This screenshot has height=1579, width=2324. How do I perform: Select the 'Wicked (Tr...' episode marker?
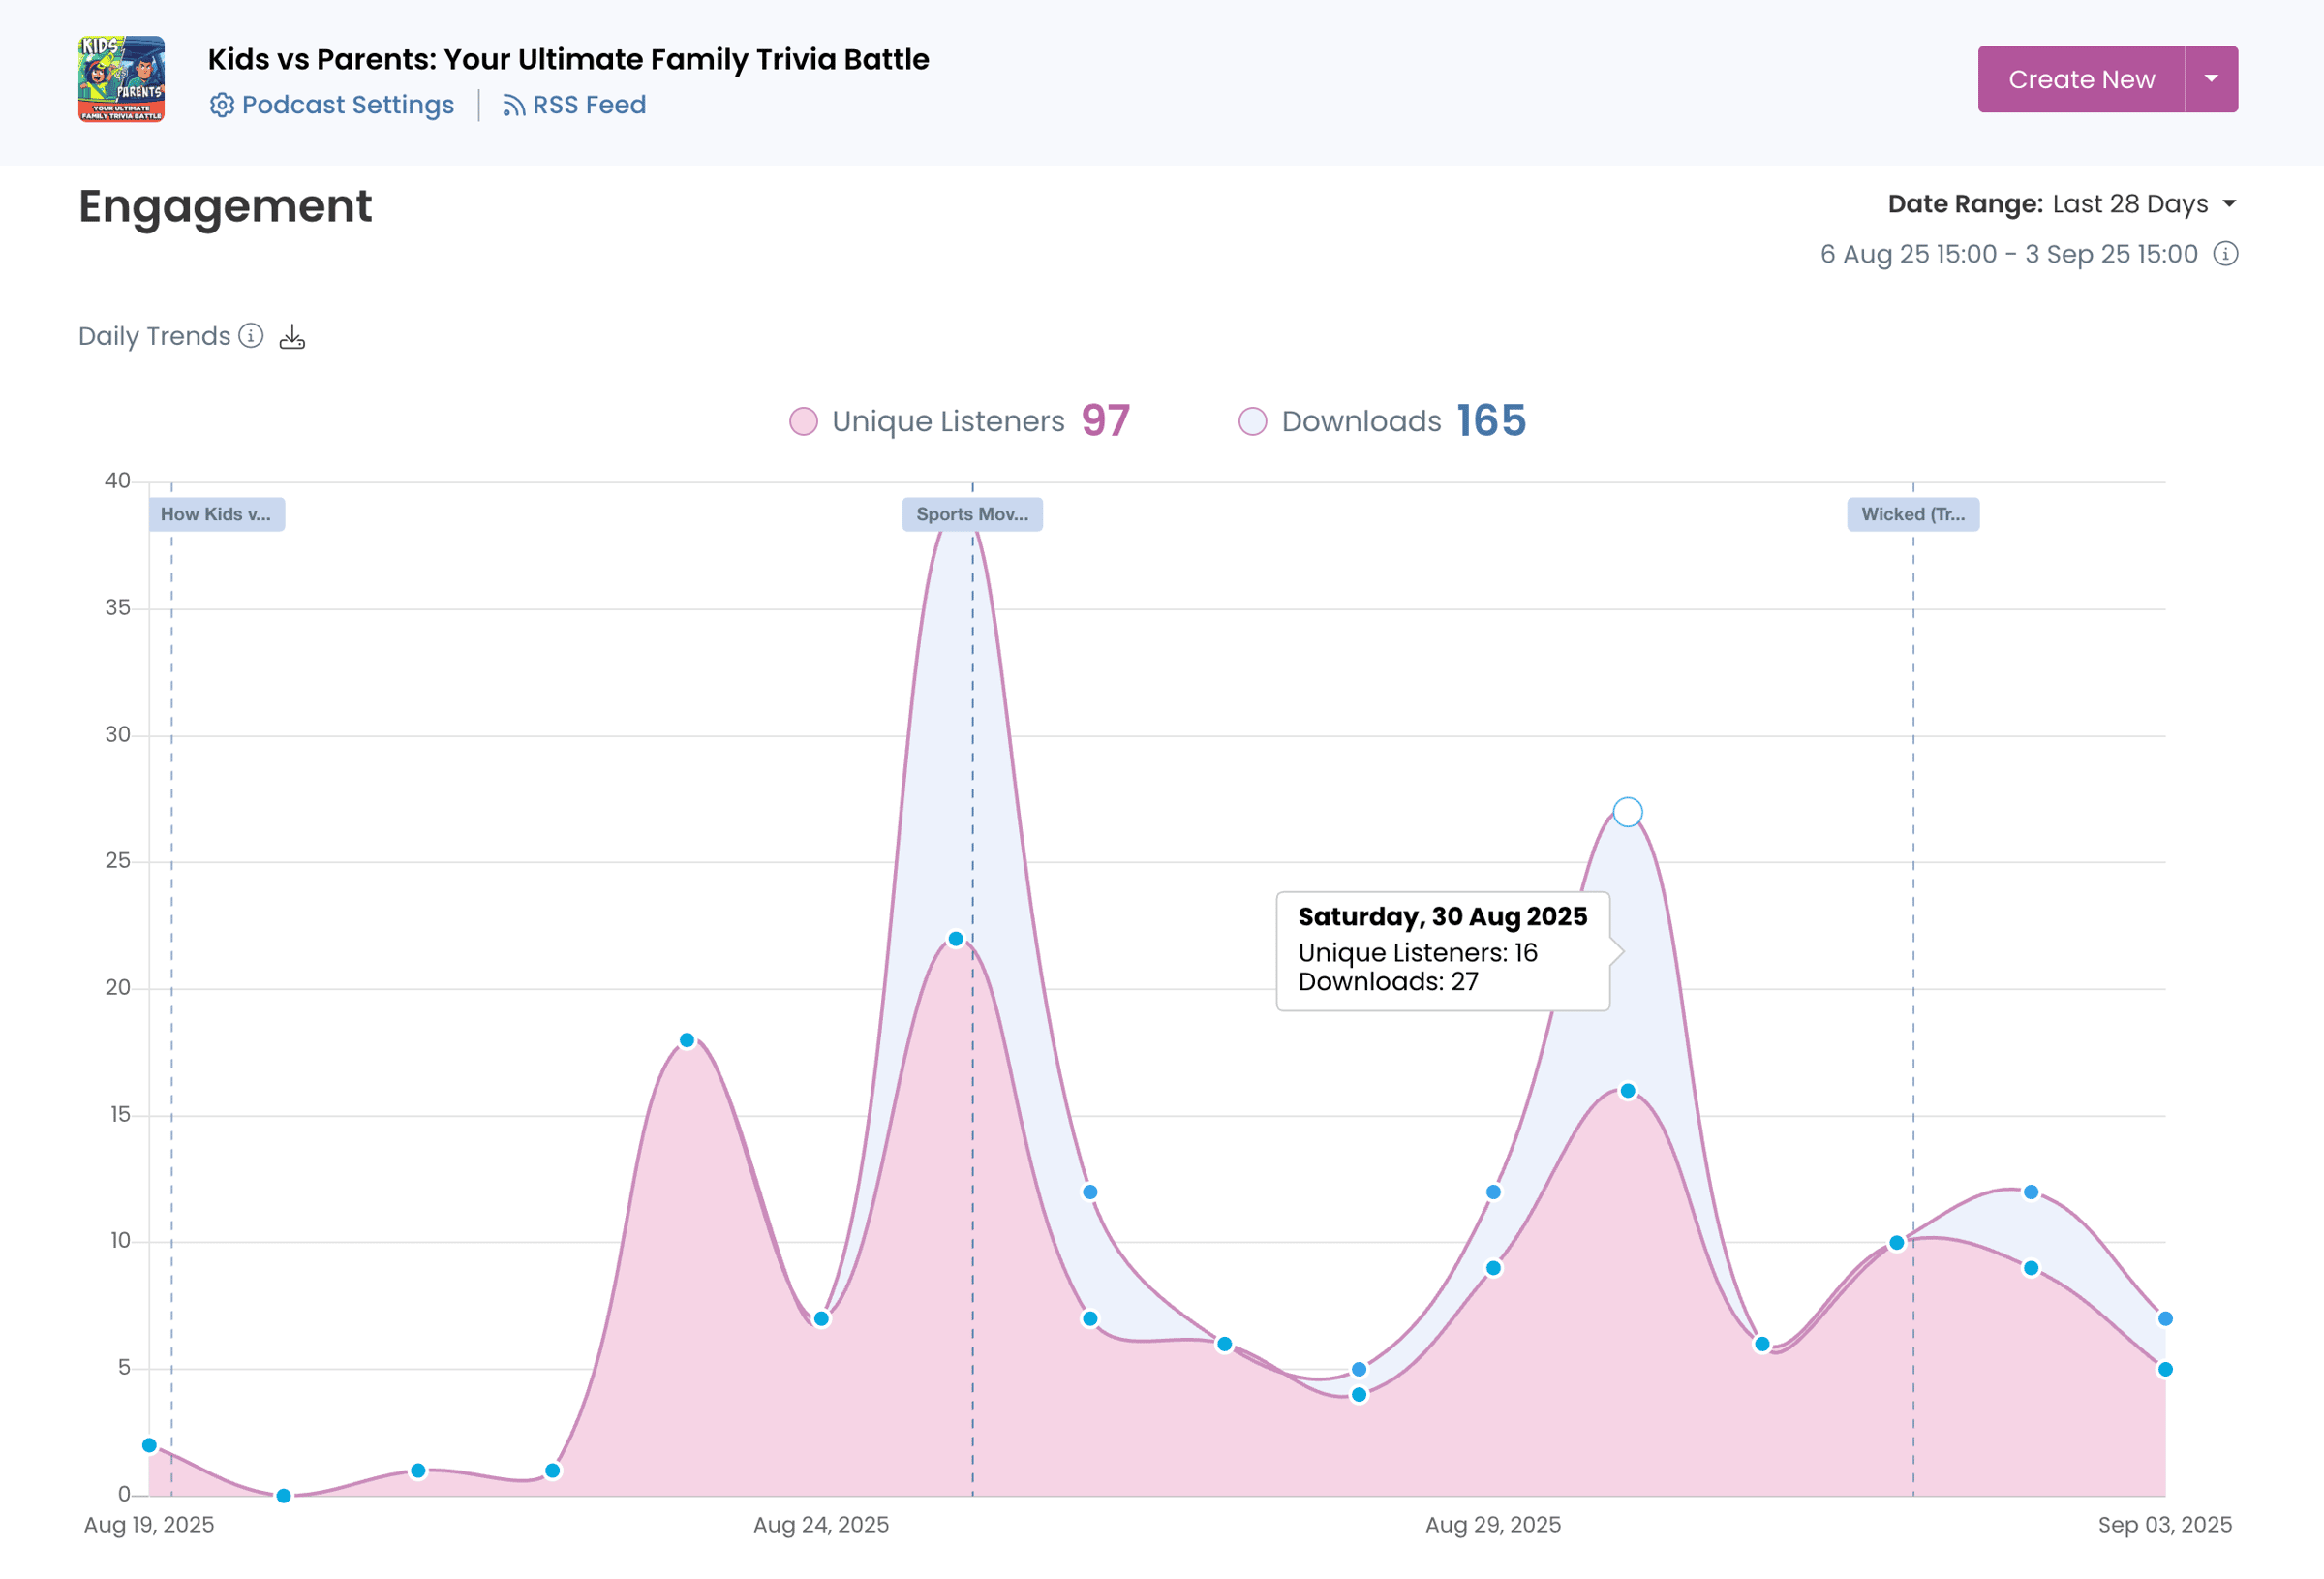tap(1912, 514)
